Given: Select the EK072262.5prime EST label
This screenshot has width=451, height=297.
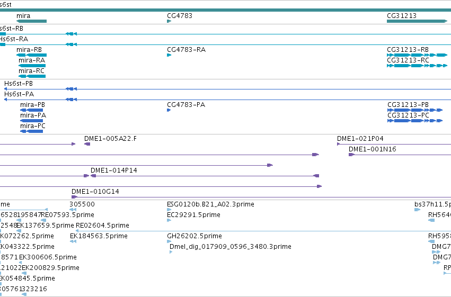Looking at the screenshot, I should (x=27, y=237).
